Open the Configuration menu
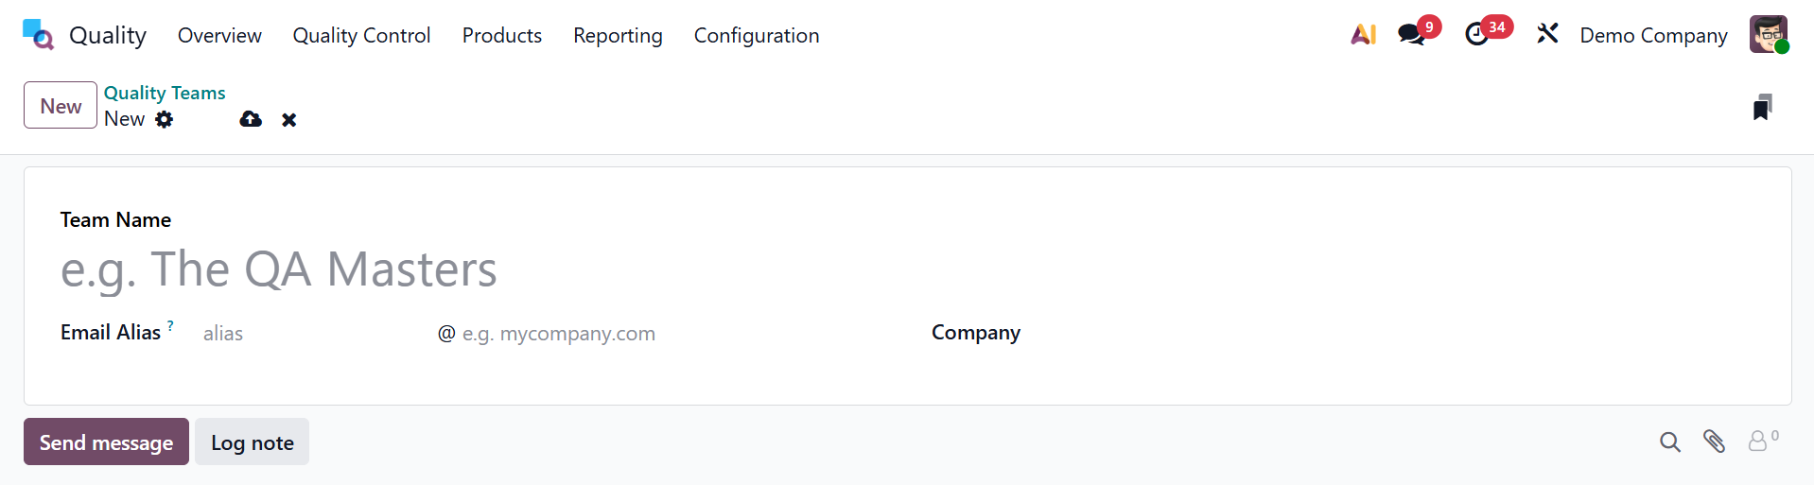This screenshot has height=485, width=1814. (757, 35)
